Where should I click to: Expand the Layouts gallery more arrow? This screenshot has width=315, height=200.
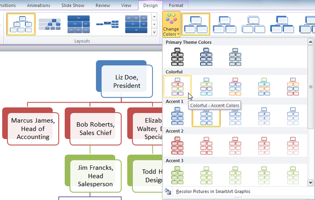click(154, 32)
